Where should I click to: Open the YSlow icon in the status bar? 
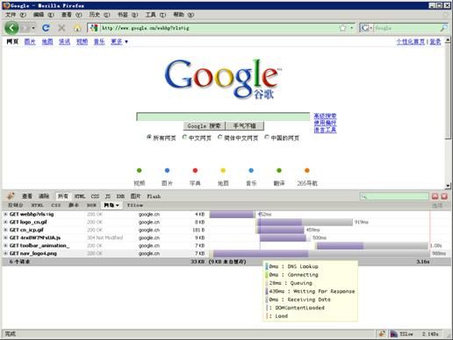(394, 334)
